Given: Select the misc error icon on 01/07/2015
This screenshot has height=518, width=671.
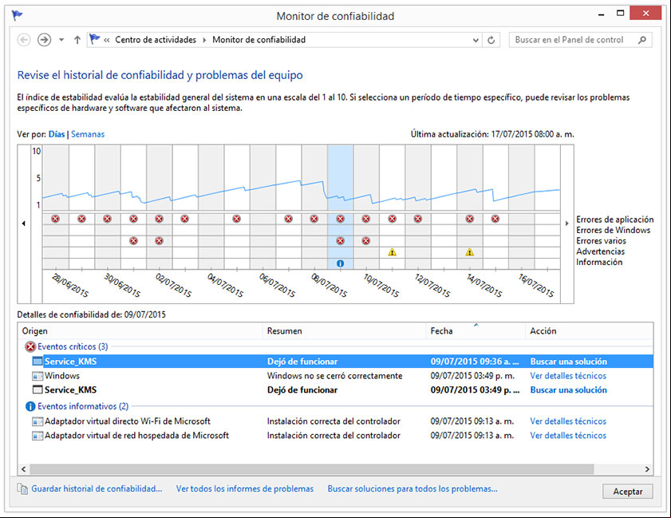Looking at the screenshot, I should coord(133,240).
